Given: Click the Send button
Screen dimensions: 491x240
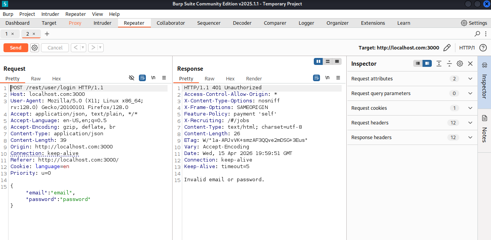Looking at the screenshot, I should click(16, 48).
